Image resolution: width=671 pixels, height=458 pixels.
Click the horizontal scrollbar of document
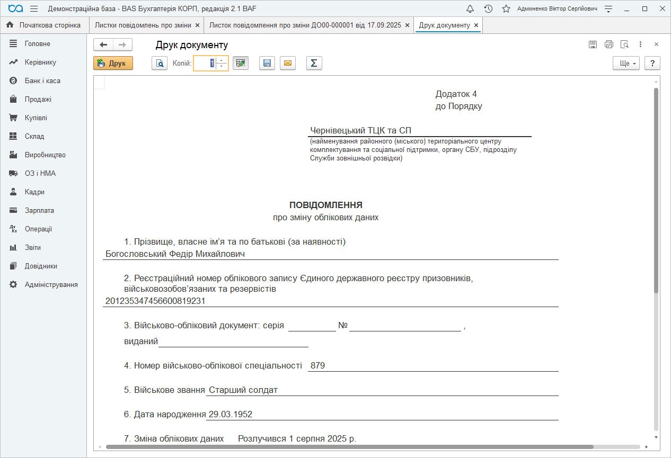coord(350,447)
